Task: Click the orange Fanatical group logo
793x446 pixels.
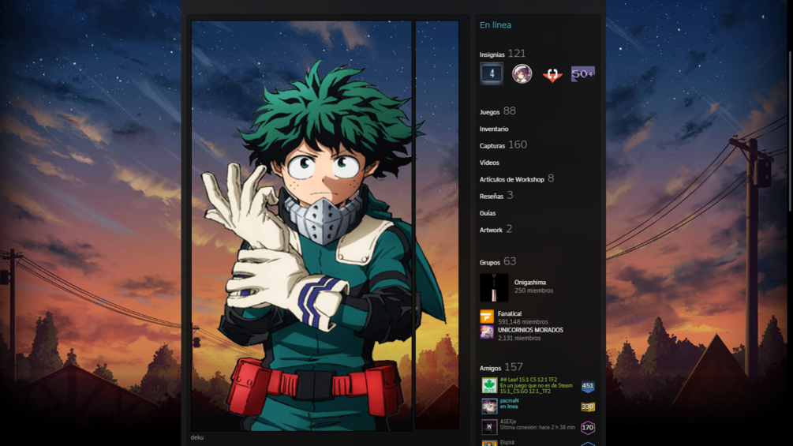Action: (x=487, y=317)
